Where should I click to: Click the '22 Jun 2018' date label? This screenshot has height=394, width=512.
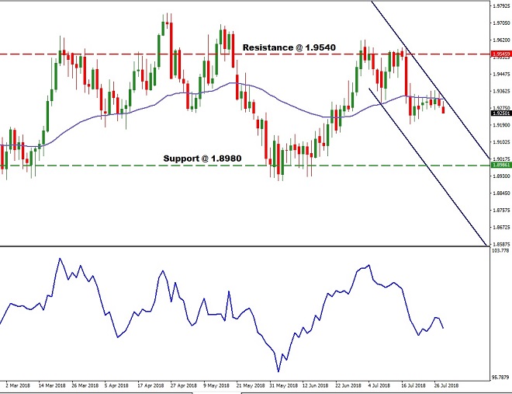[348, 385]
